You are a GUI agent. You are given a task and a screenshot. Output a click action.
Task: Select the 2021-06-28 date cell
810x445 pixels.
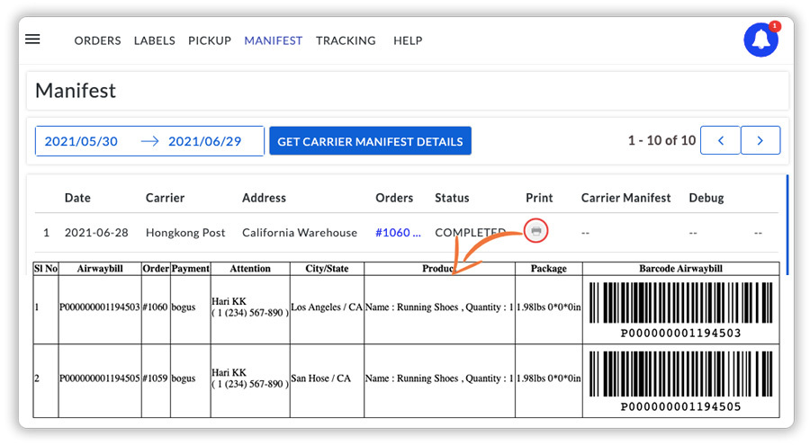[96, 232]
